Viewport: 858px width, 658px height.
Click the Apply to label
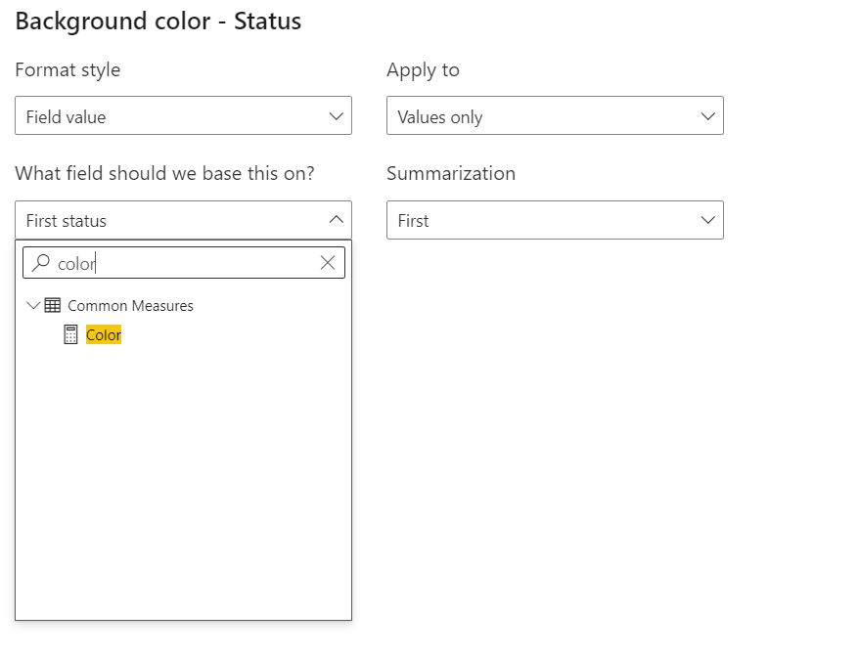(x=423, y=70)
